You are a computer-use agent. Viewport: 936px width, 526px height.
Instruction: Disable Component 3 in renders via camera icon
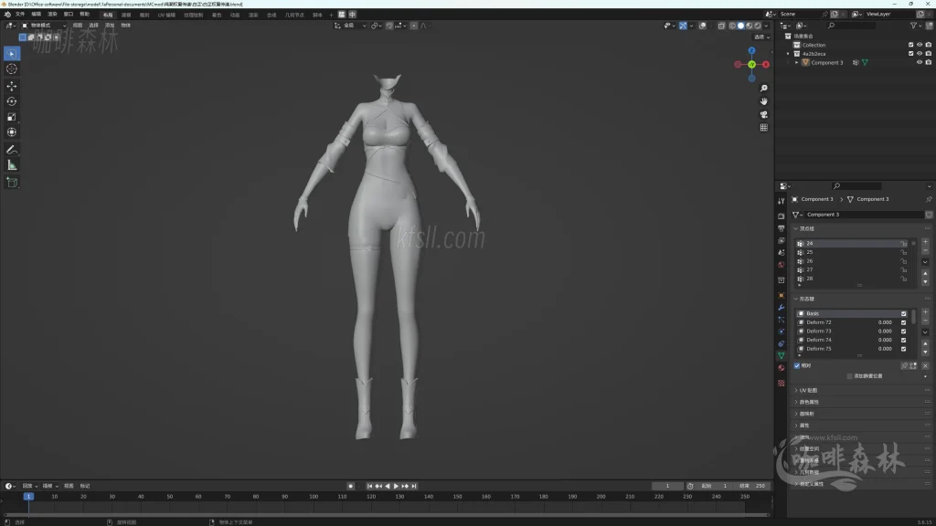click(929, 62)
